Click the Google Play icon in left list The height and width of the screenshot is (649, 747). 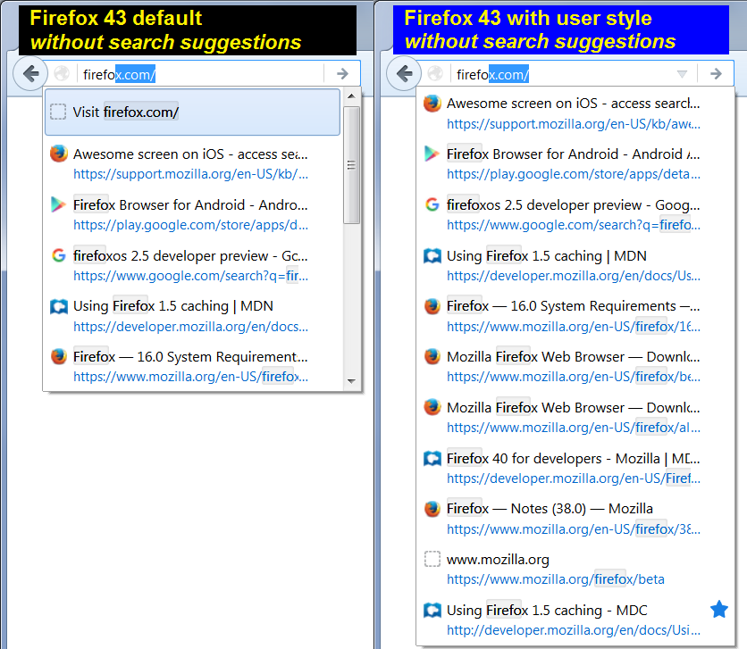pyautogui.click(x=59, y=205)
